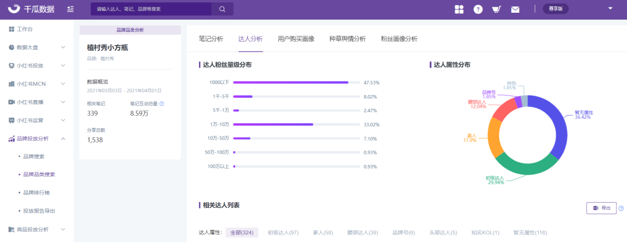Click the 小红书MCN building icon

(x=11, y=84)
